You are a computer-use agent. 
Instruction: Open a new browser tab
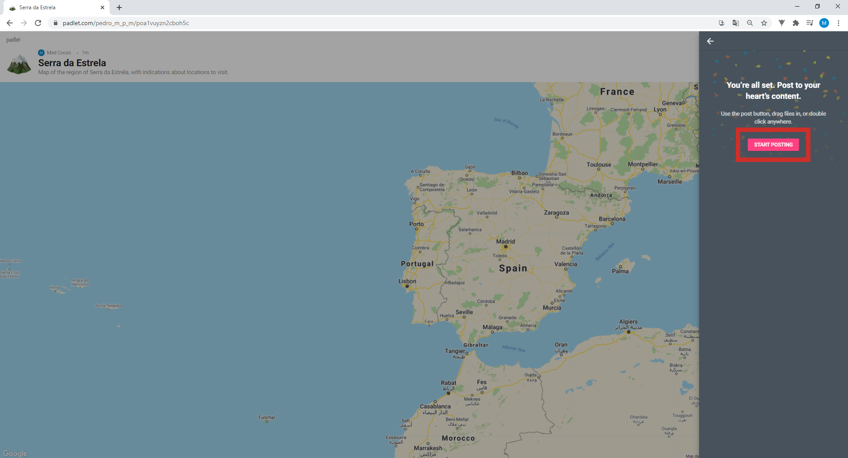tap(119, 8)
